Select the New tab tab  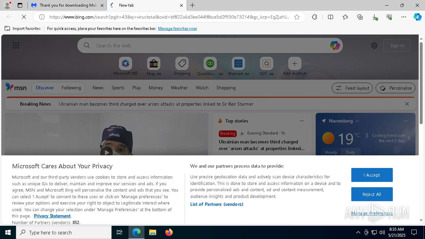(146, 5)
